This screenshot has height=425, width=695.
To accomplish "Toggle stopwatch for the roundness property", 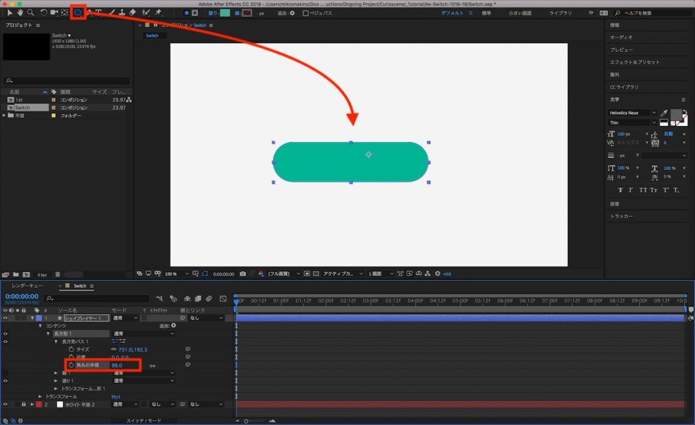I will click(70, 365).
